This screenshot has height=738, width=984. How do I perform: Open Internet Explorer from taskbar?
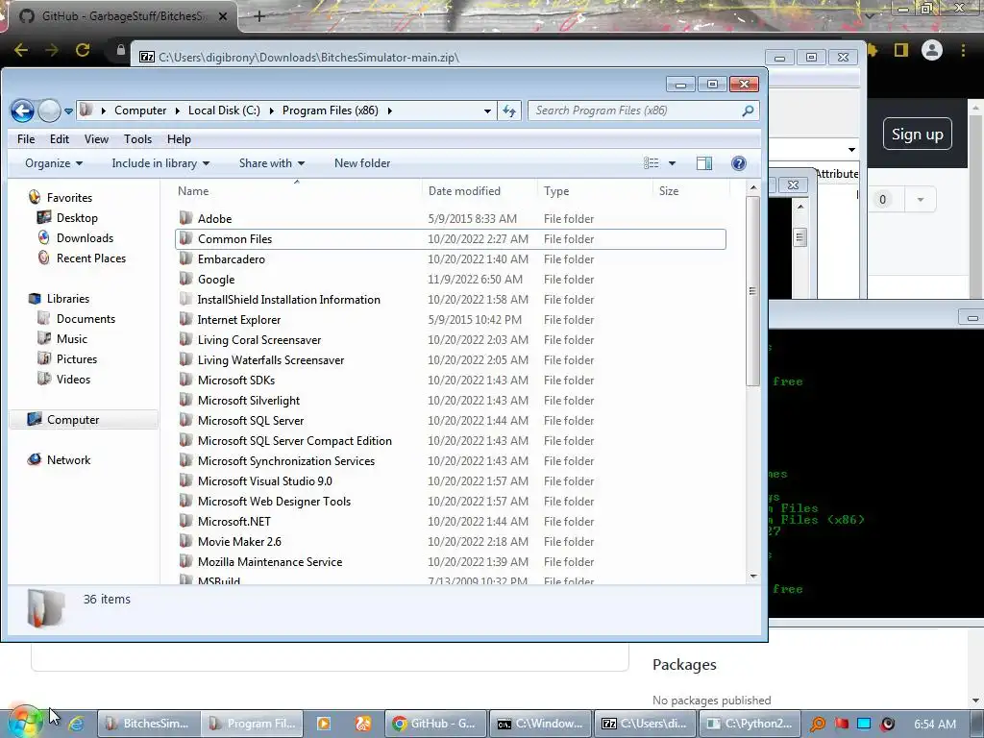click(76, 724)
